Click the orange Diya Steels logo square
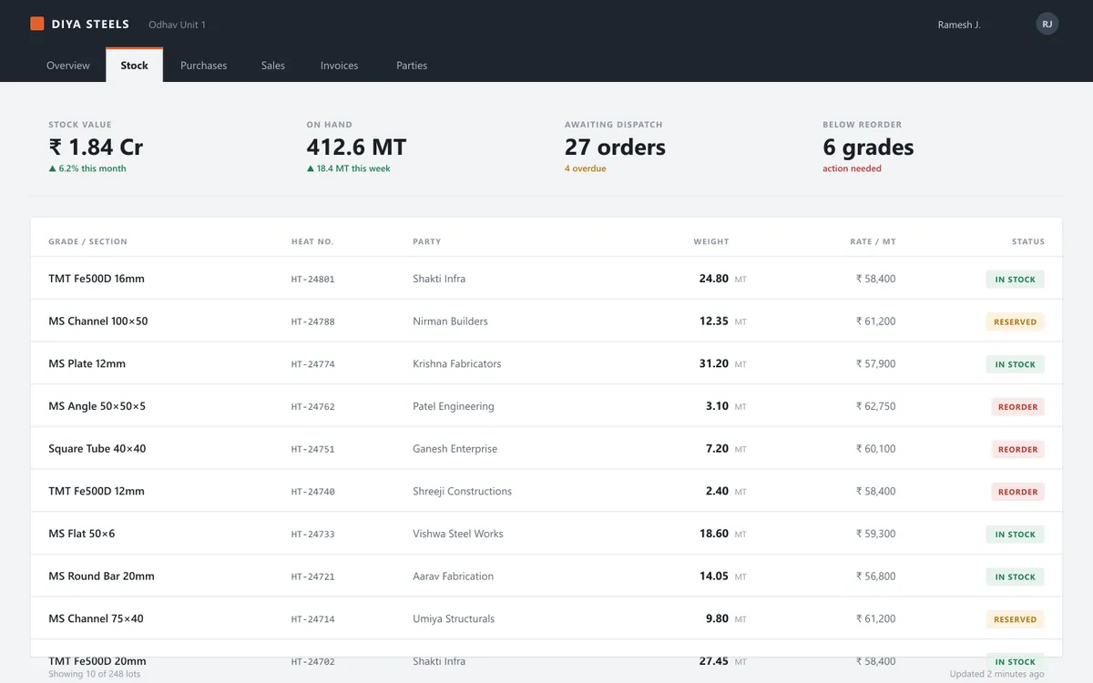Viewport: 1093px width, 683px height. tap(37, 24)
